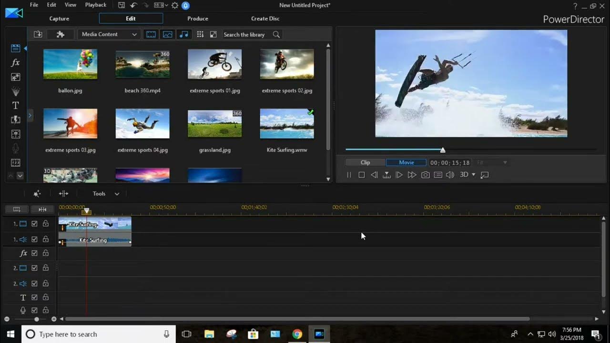Open the Transition Room icon
The image size is (610, 343).
pyautogui.click(x=15, y=120)
